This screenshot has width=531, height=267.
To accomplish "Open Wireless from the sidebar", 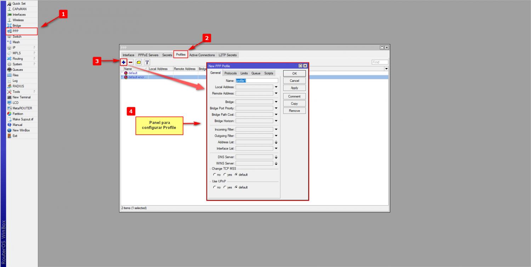I will tap(18, 20).
